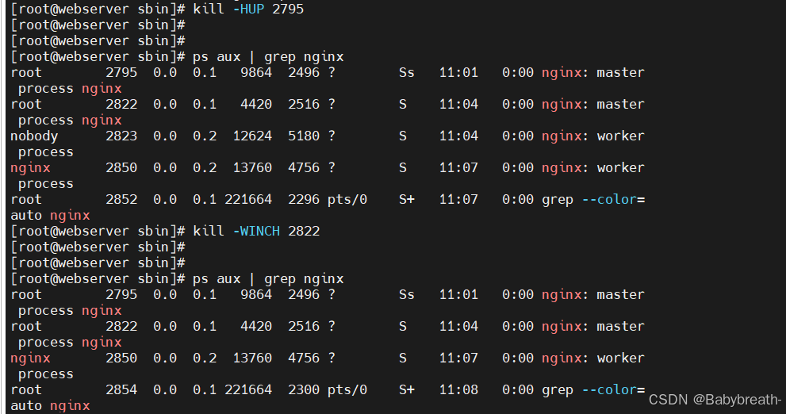Click the word 'kill' before -WINCH
Viewport: 786px width, 414px height.
[x=209, y=231]
